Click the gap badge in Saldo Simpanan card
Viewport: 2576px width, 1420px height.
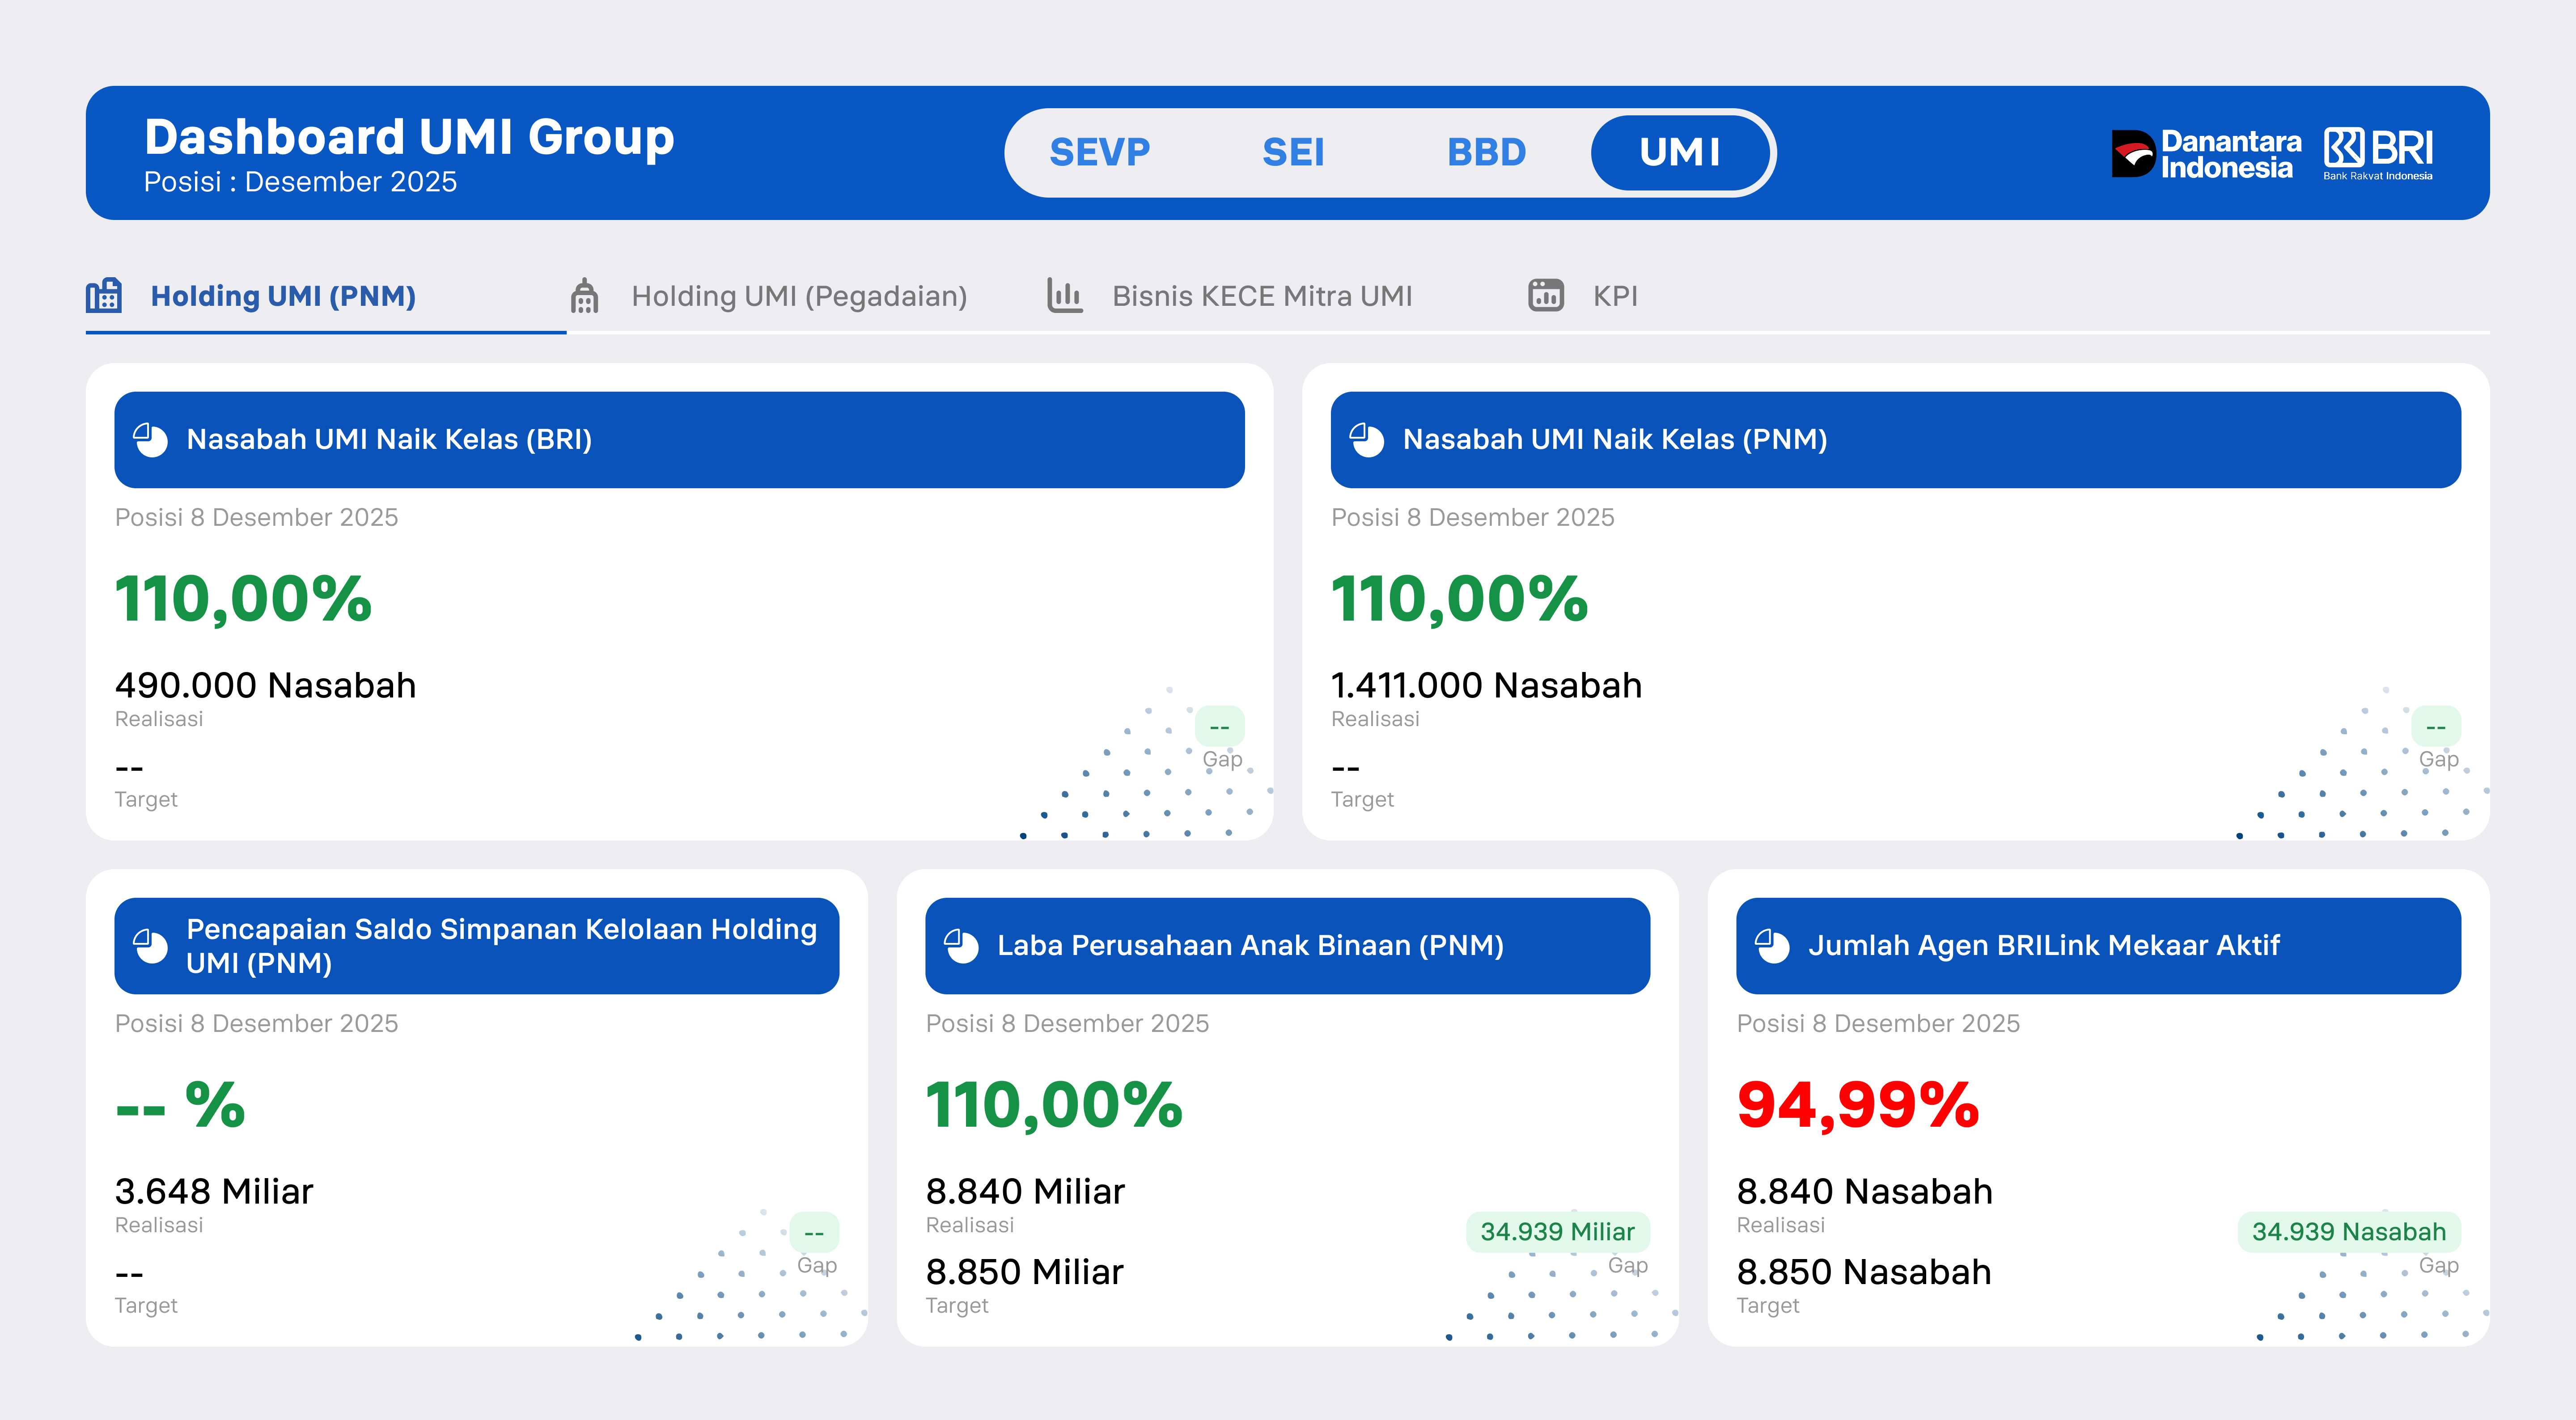click(814, 1232)
